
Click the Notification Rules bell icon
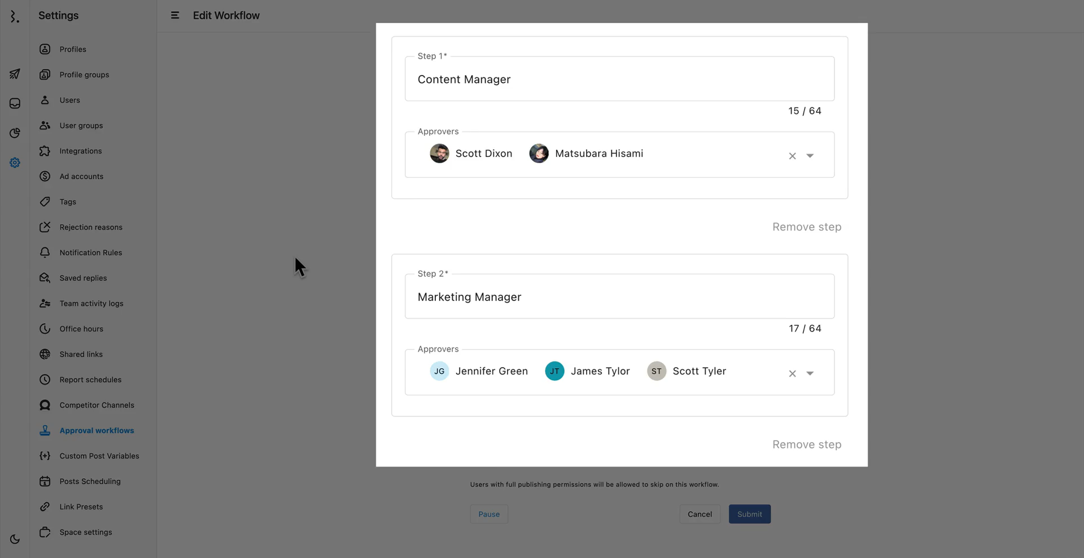[x=45, y=252]
